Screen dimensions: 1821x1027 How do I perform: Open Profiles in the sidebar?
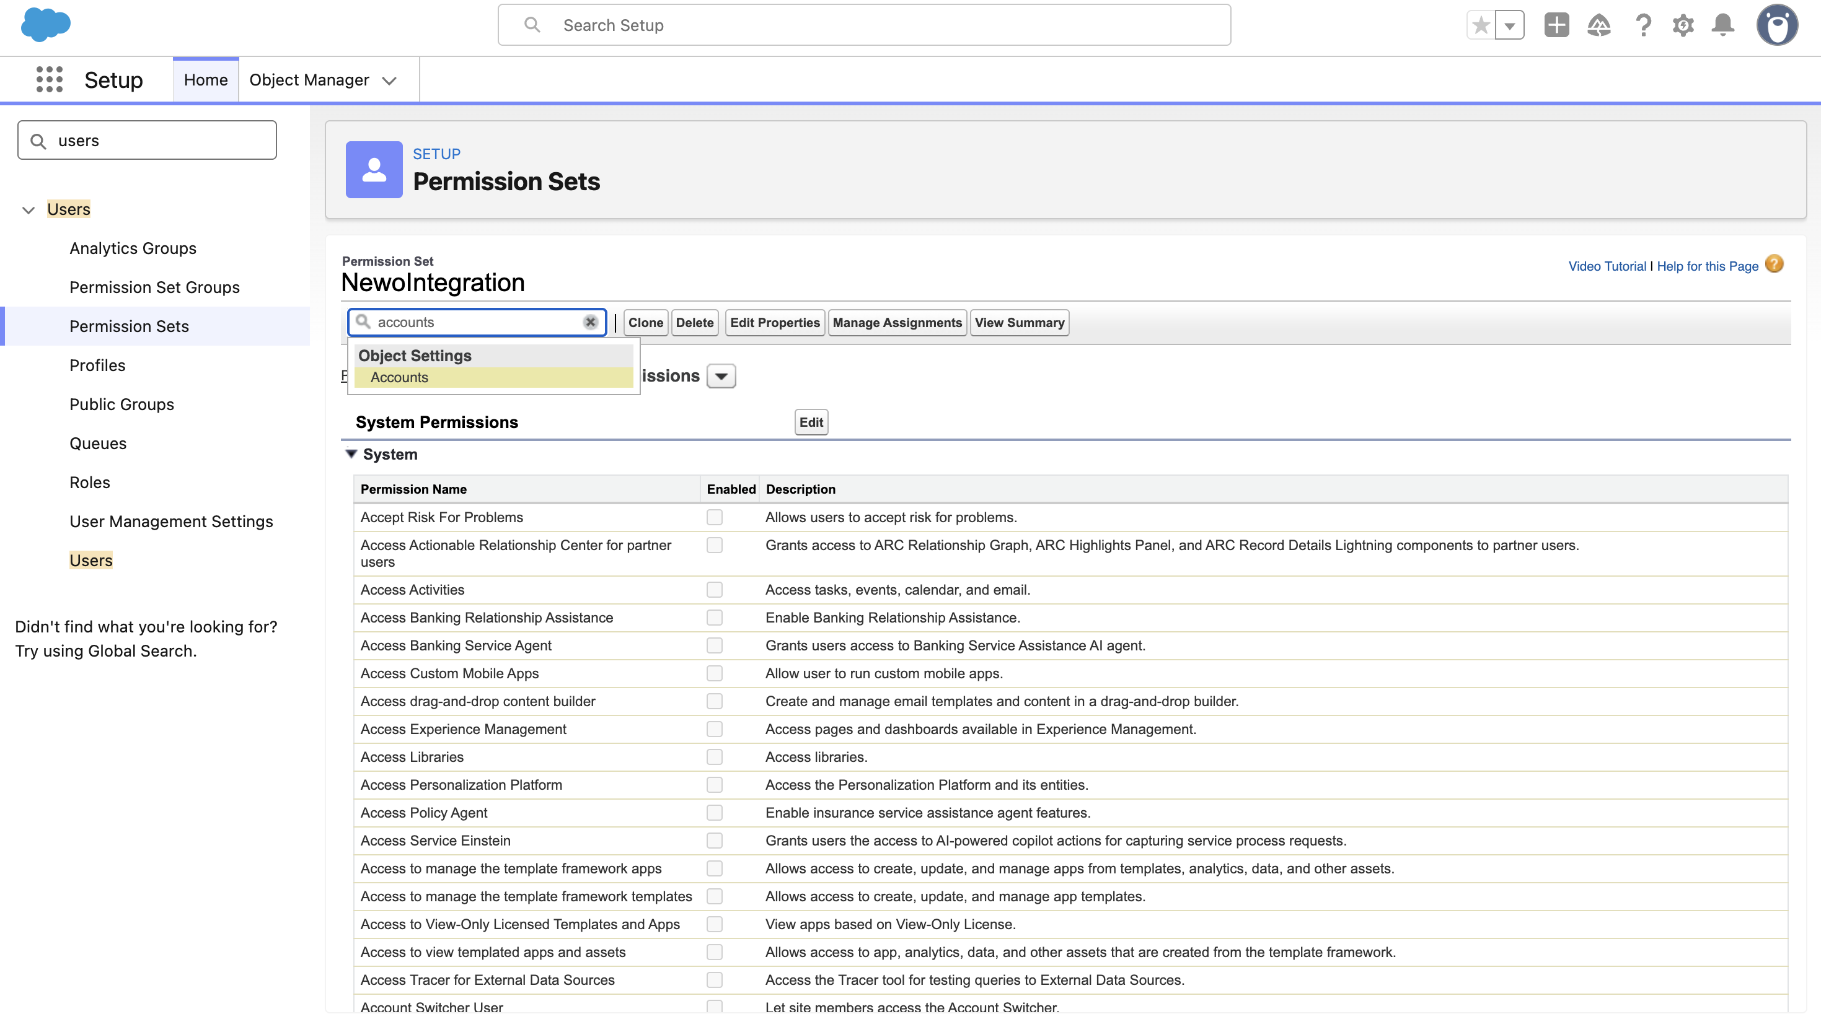point(97,365)
